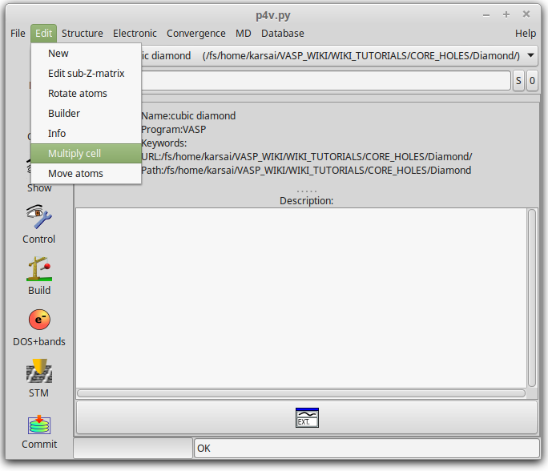Click Edit sub-Z-matrix menu entry
Screen dimensions: 548x471
click(x=86, y=73)
